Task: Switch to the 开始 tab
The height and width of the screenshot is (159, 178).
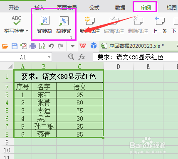Action: point(14,7)
